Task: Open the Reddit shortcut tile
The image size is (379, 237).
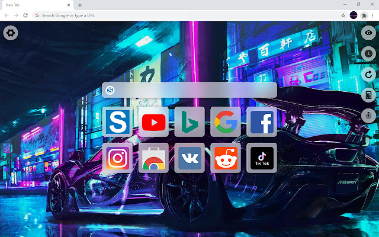Action: click(226, 158)
